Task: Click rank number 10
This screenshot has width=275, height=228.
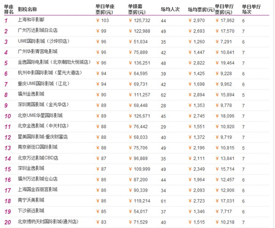Action: (7, 116)
